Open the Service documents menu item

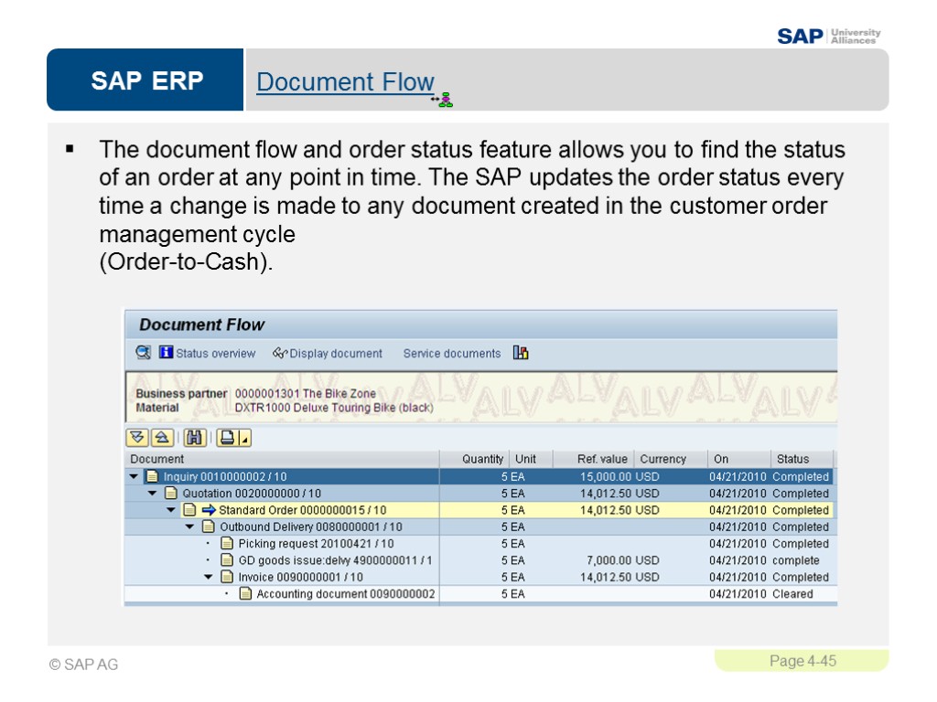pos(452,354)
